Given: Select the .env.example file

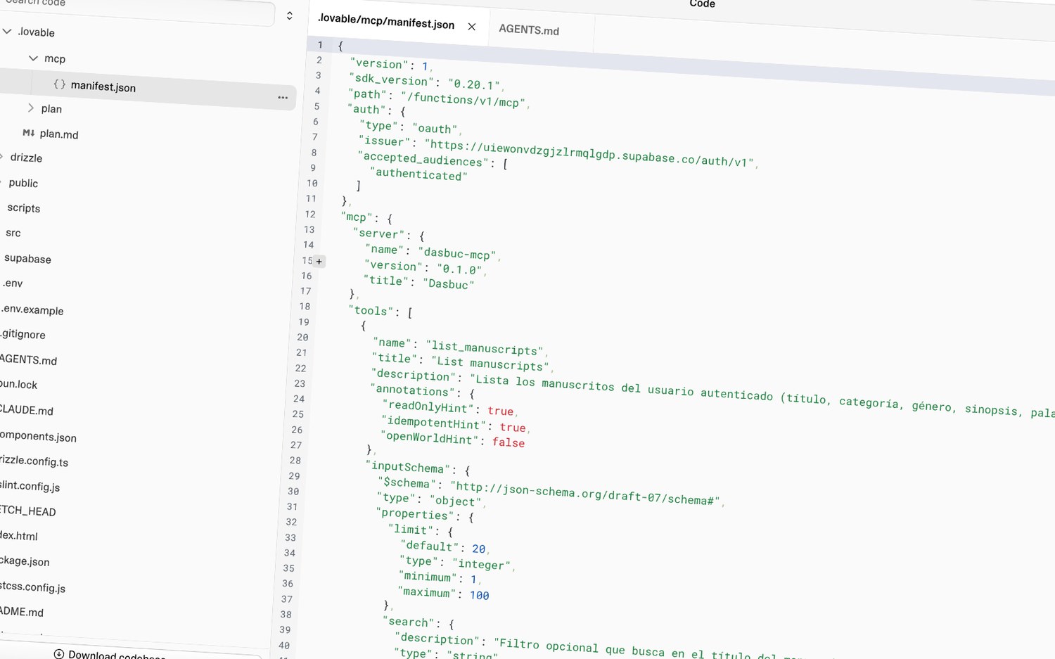Looking at the screenshot, I should [32, 309].
